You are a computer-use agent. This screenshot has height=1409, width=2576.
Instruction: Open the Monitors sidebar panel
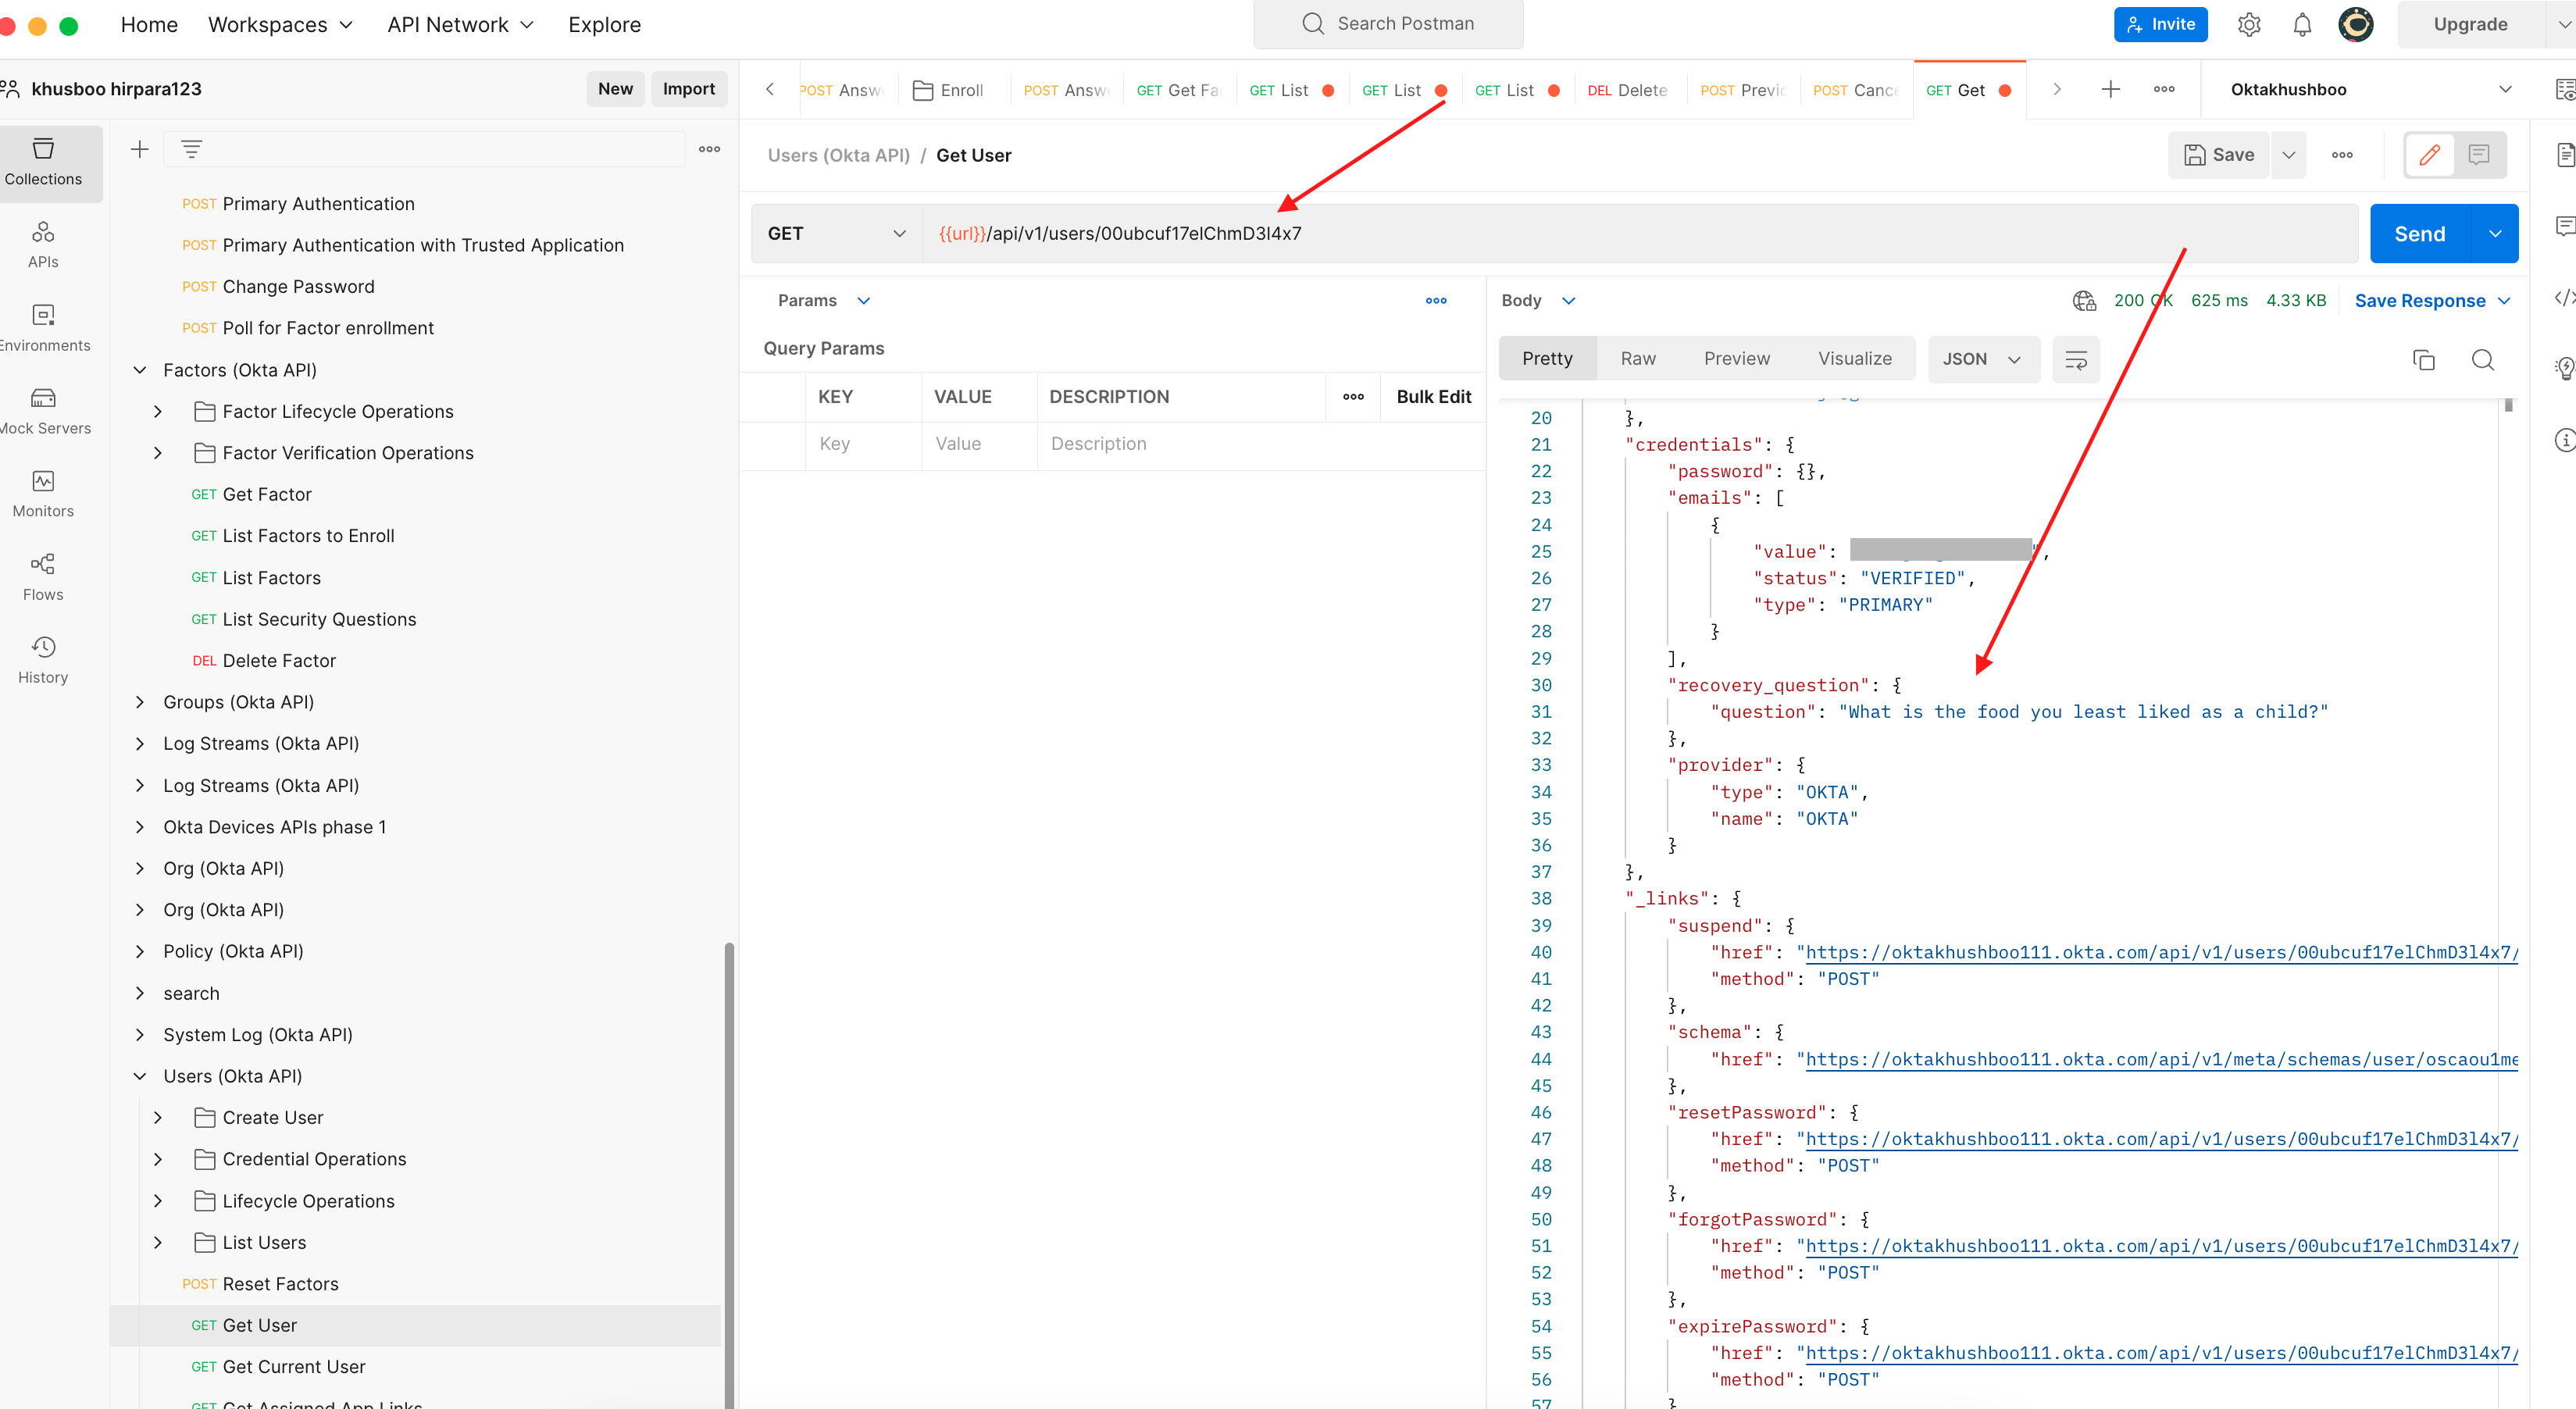point(43,494)
